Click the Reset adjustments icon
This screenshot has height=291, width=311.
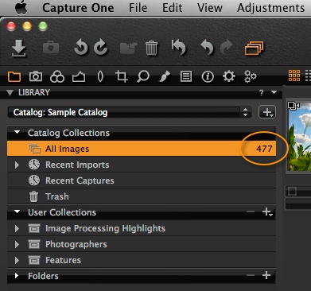point(179,48)
